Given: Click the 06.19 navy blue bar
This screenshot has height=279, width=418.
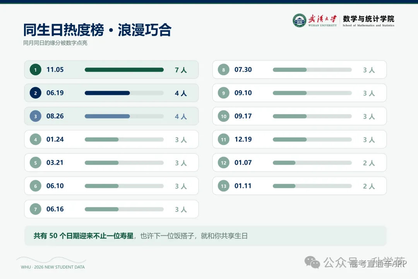Looking at the screenshot, I should (107, 93).
